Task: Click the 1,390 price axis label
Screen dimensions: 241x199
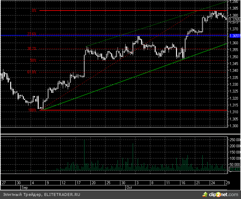Action: pyautogui.click(x=234, y=2)
